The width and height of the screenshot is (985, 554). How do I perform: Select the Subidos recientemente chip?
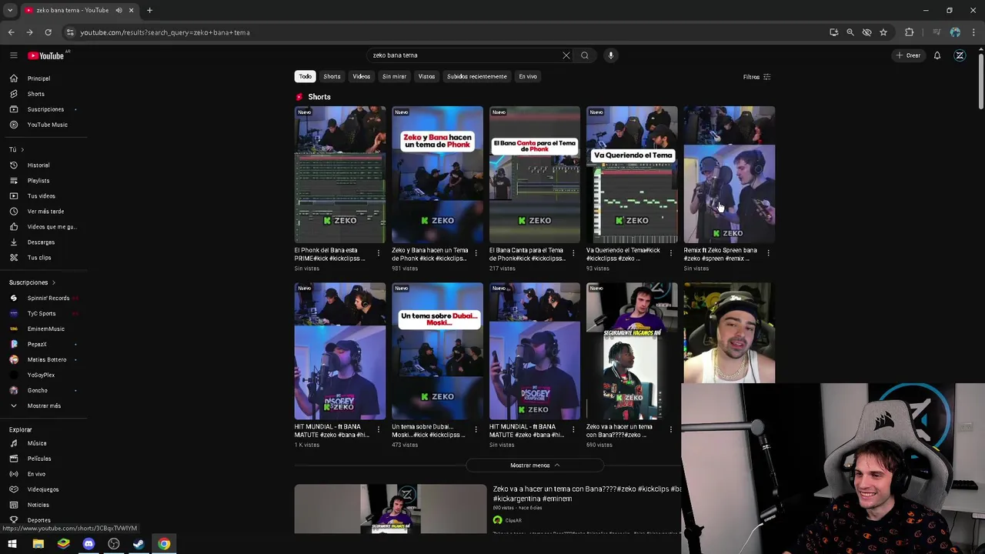(x=477, y=76)
